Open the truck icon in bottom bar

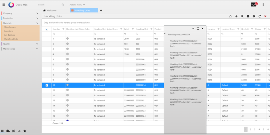coord(8,131)
